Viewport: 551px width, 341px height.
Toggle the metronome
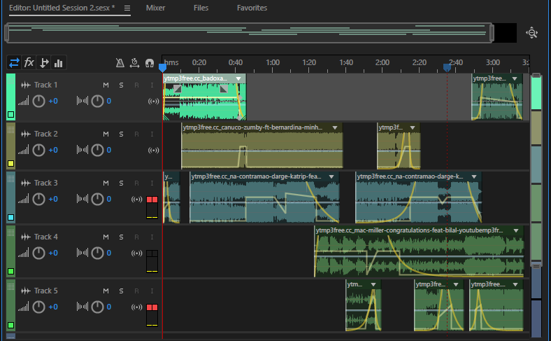(120, 63)
